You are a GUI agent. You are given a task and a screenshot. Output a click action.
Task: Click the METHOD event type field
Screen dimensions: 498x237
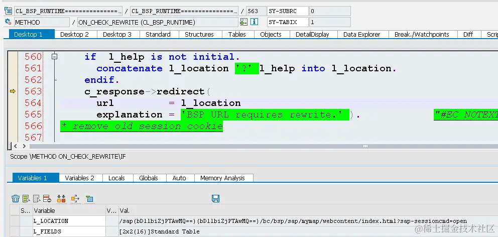(42, 22)
